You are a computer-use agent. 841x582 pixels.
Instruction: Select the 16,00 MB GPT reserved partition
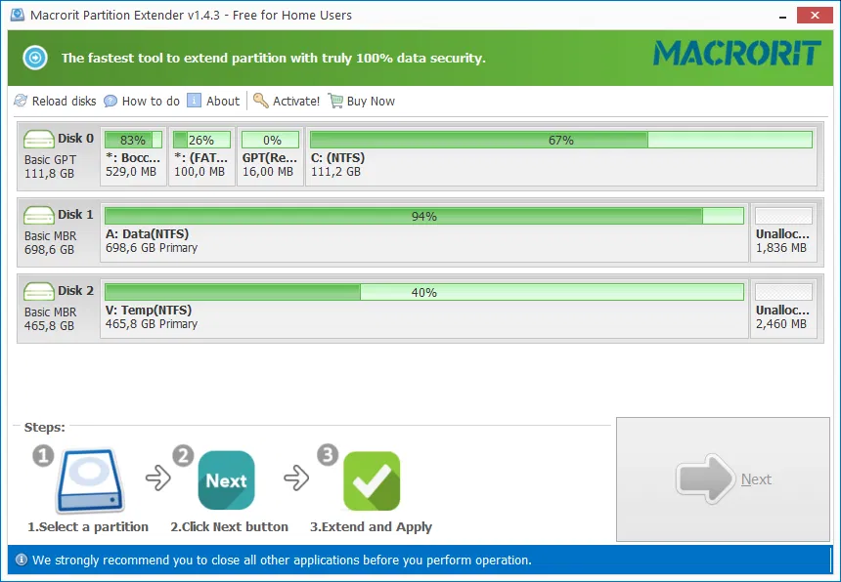click(270, 156)
